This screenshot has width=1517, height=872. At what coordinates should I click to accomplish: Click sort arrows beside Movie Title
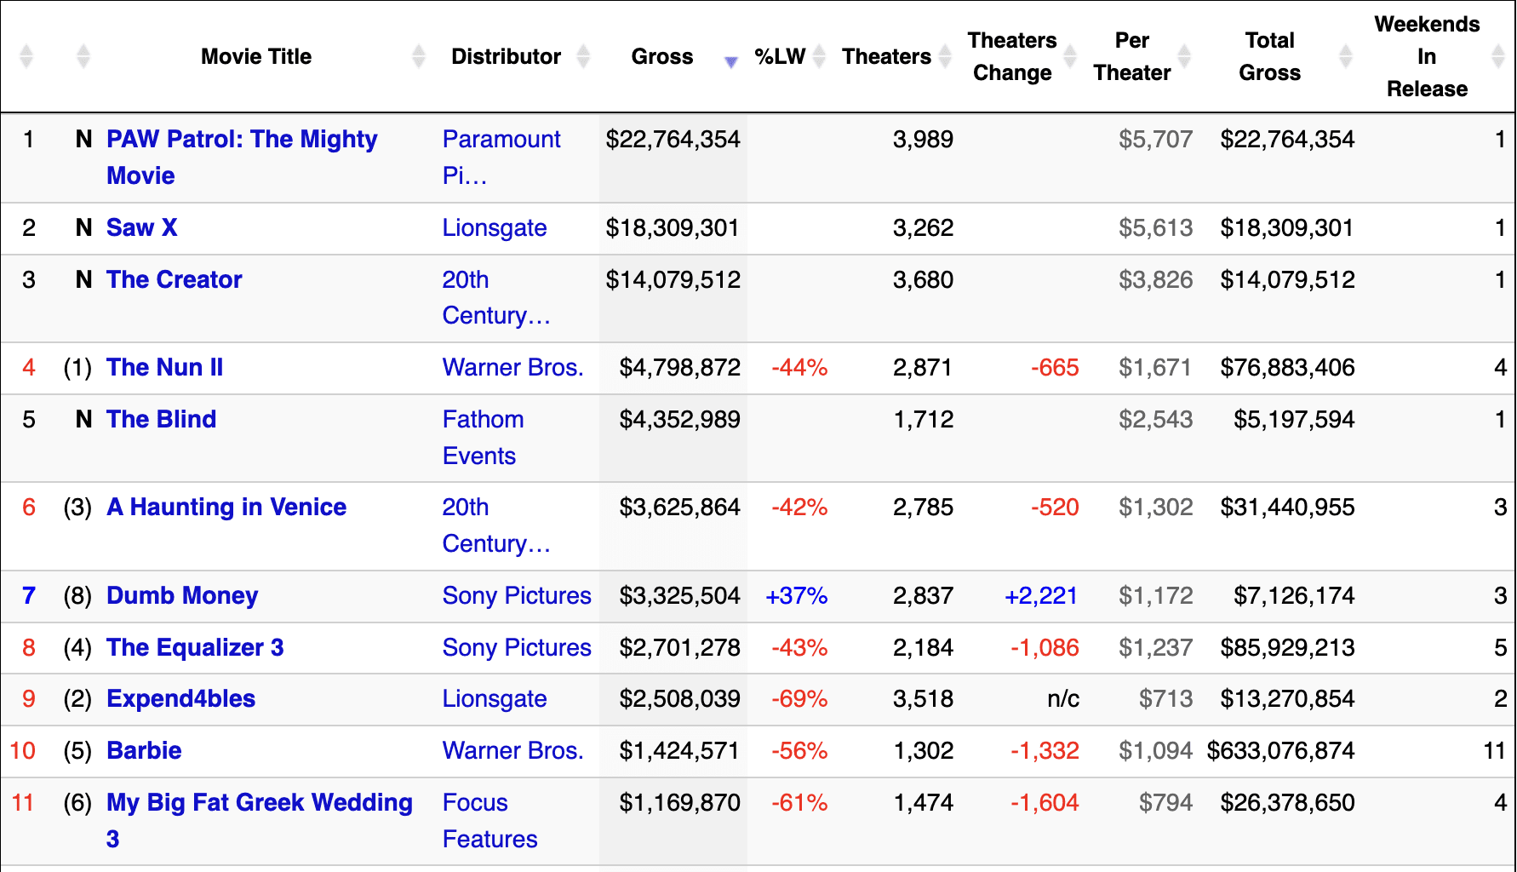pos(418,56)
